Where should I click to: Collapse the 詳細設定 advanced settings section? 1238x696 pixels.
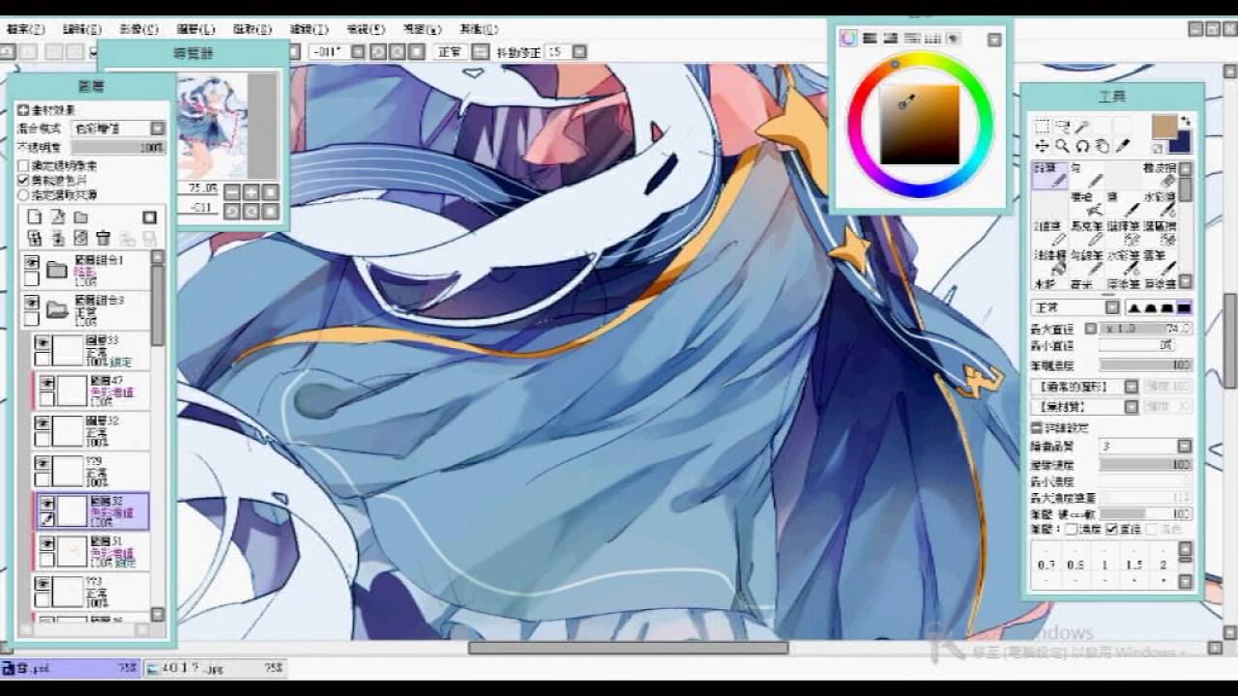1036,428
